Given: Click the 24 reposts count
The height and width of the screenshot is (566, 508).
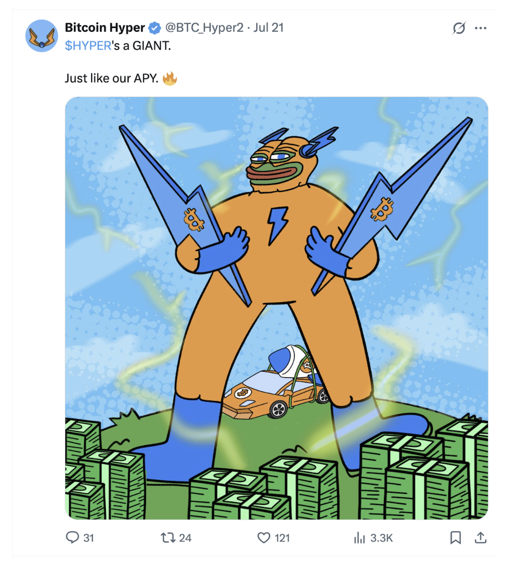Looking at the screenshot, I should (185, 538).
